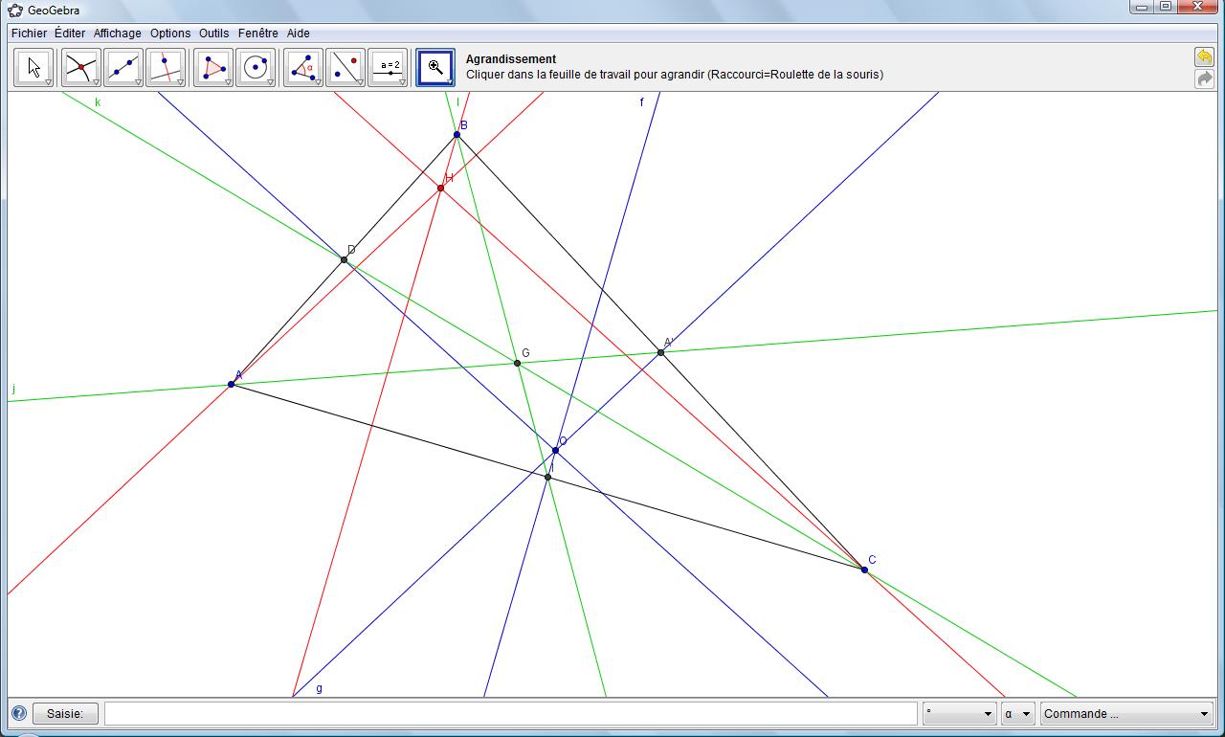Open the Commande dropdown list
Screen dimensions: 1225x737
pyautogui.click(x=1127, y=713)
